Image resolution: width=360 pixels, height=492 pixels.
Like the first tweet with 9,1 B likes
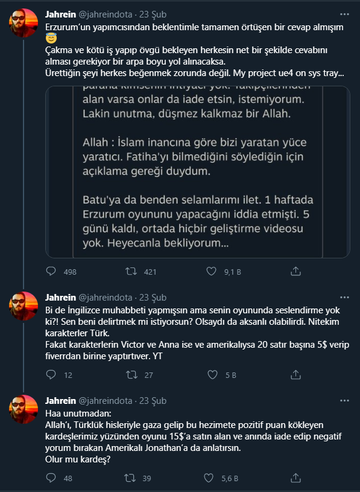[211, 272]
